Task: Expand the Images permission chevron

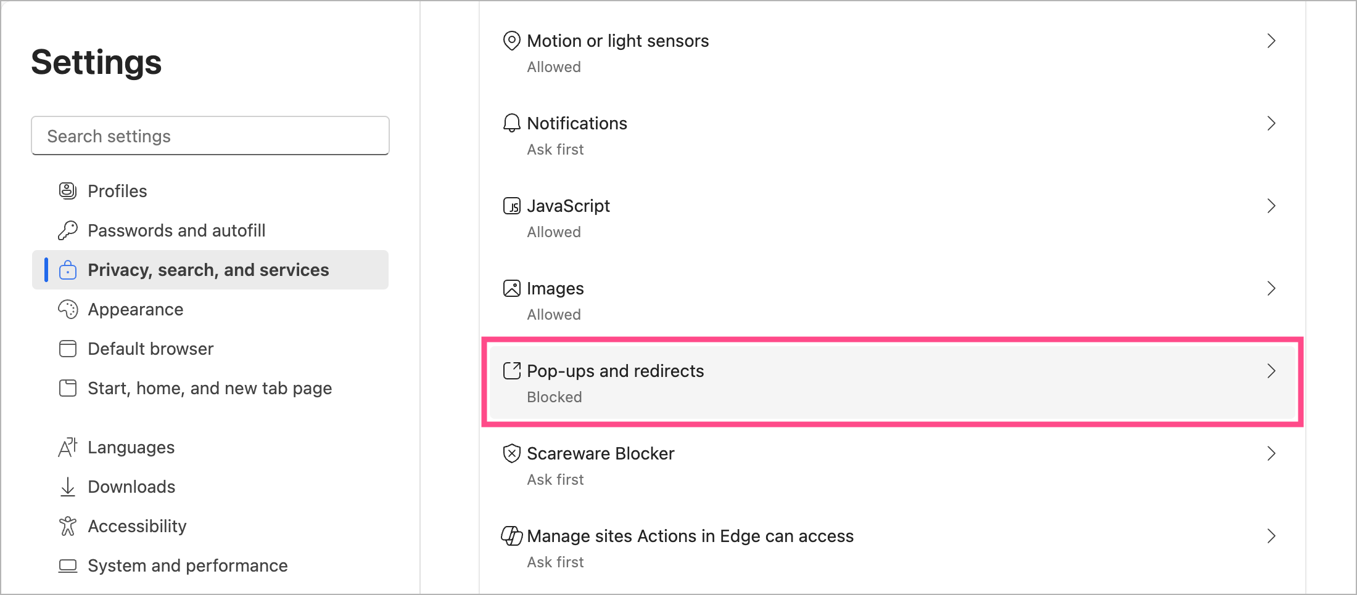Action: (1271, 288)
